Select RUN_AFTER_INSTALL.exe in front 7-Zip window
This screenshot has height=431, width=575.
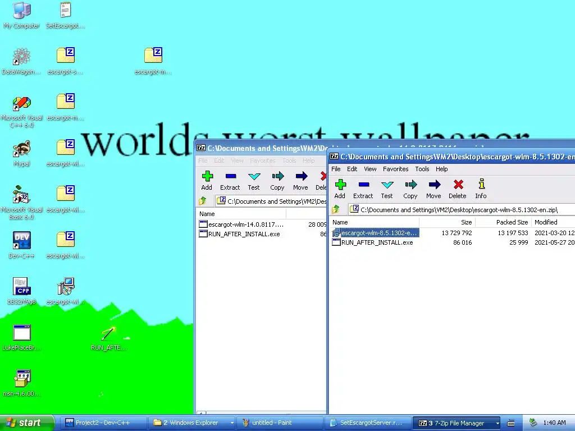[x=373, y=242]
